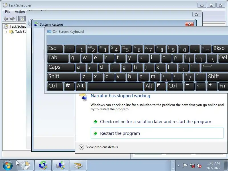Toggle the Caps key on the keyboard
Image resolution: width=228 pixels, height=171 pixels.
click(61, 68)
